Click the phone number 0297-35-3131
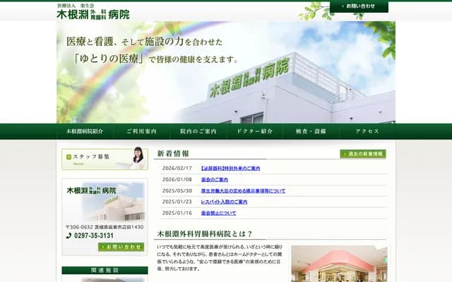 (94, 235)
